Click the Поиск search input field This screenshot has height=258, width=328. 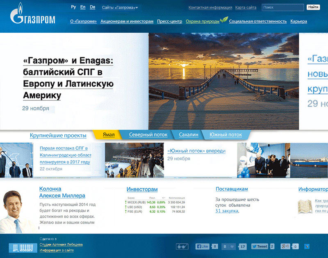[x=282, y=7]
